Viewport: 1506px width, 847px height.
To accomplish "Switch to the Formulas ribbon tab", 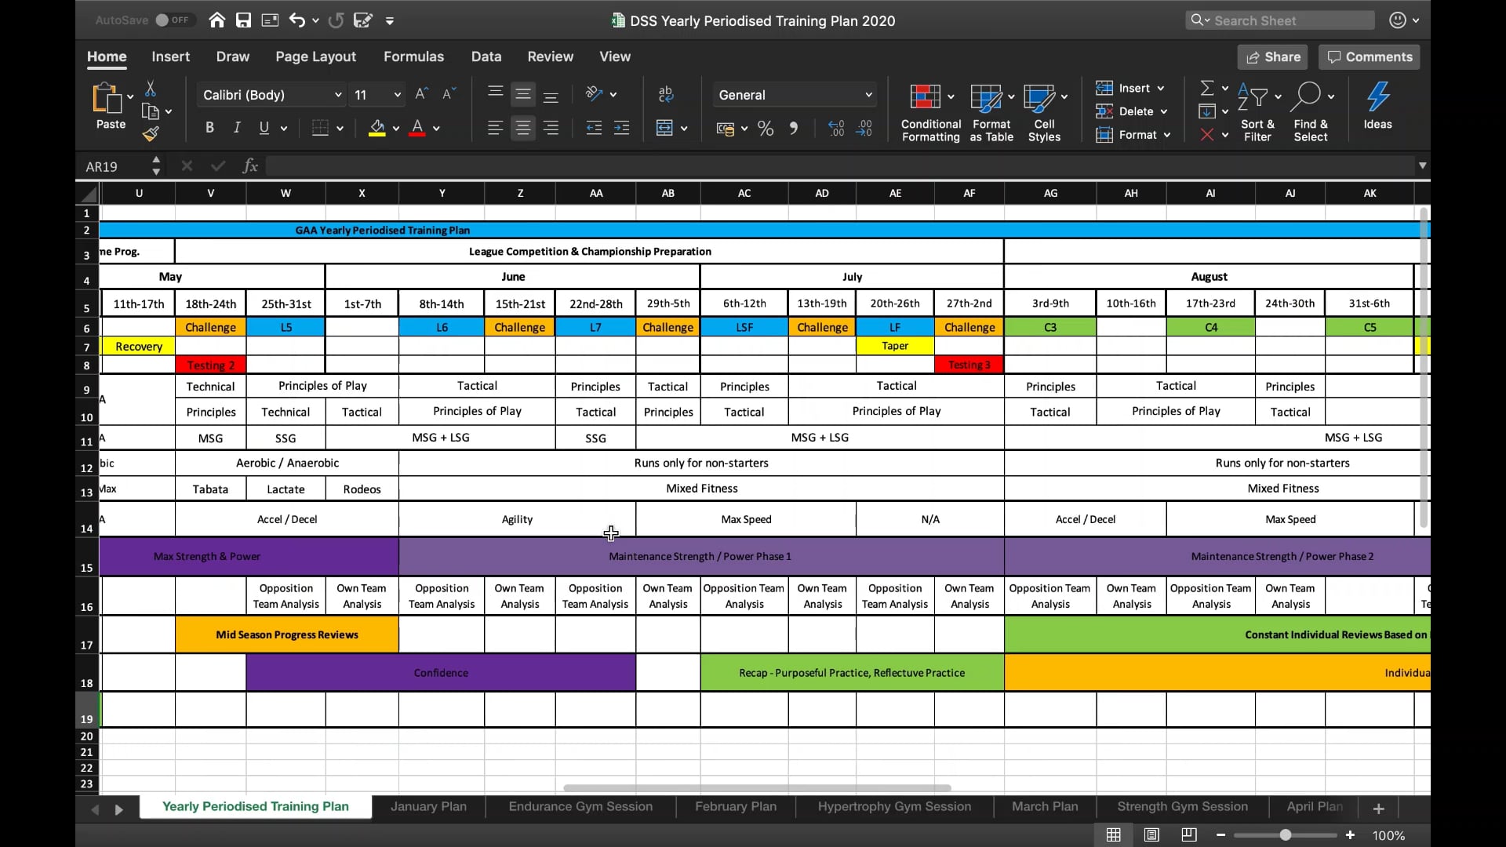I will 414,56.
